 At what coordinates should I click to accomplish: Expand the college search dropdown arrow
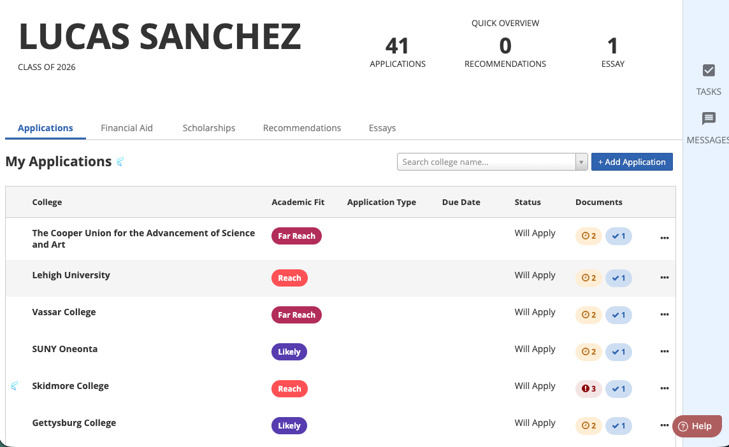click(581, 162)
